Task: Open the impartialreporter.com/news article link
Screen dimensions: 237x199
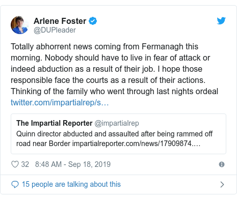Action: (x=137, y=144)
